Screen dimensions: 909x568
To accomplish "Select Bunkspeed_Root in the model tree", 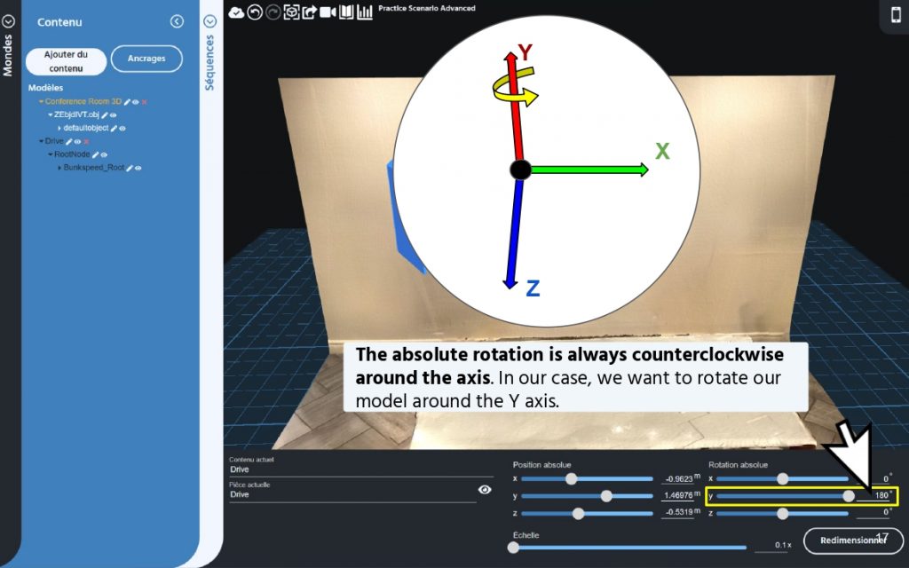I will (94, 168).
